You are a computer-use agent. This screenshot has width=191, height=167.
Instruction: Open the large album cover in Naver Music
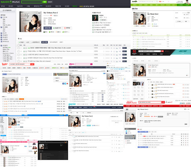(x=30, y=22)
